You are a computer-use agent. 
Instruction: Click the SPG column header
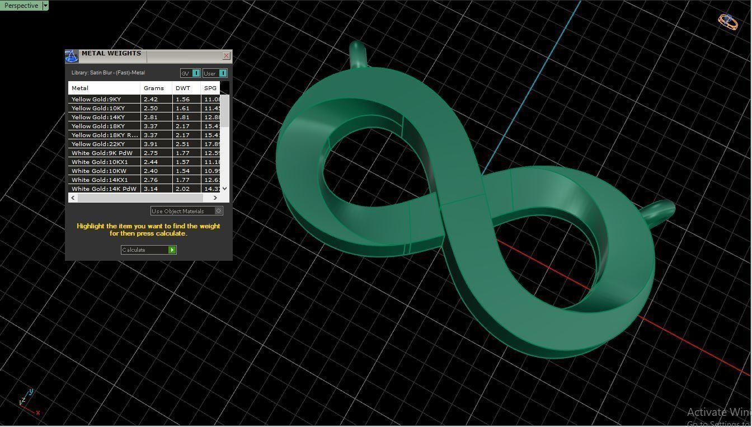click(x=210, y=88)
